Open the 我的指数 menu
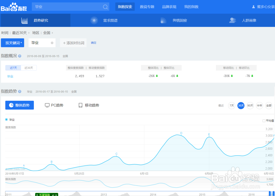275x196 pixels. 191,7
